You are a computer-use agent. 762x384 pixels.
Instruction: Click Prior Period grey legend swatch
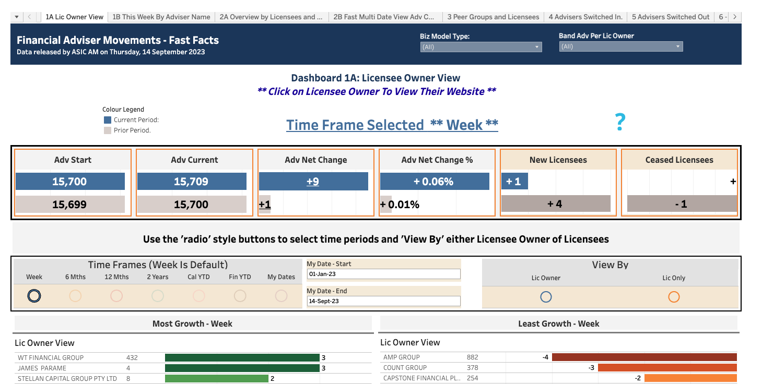click(108, 130)
